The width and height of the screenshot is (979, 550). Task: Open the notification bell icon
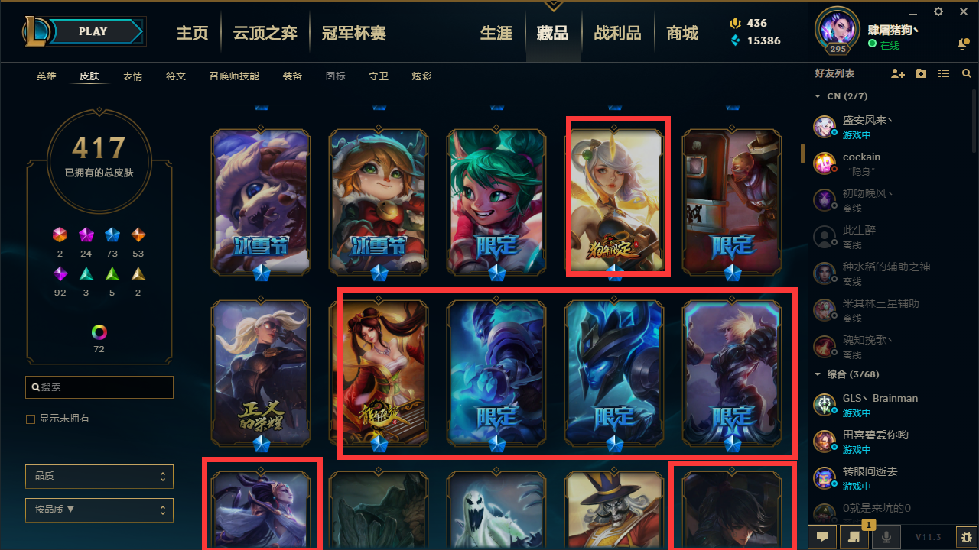(963, 45)
